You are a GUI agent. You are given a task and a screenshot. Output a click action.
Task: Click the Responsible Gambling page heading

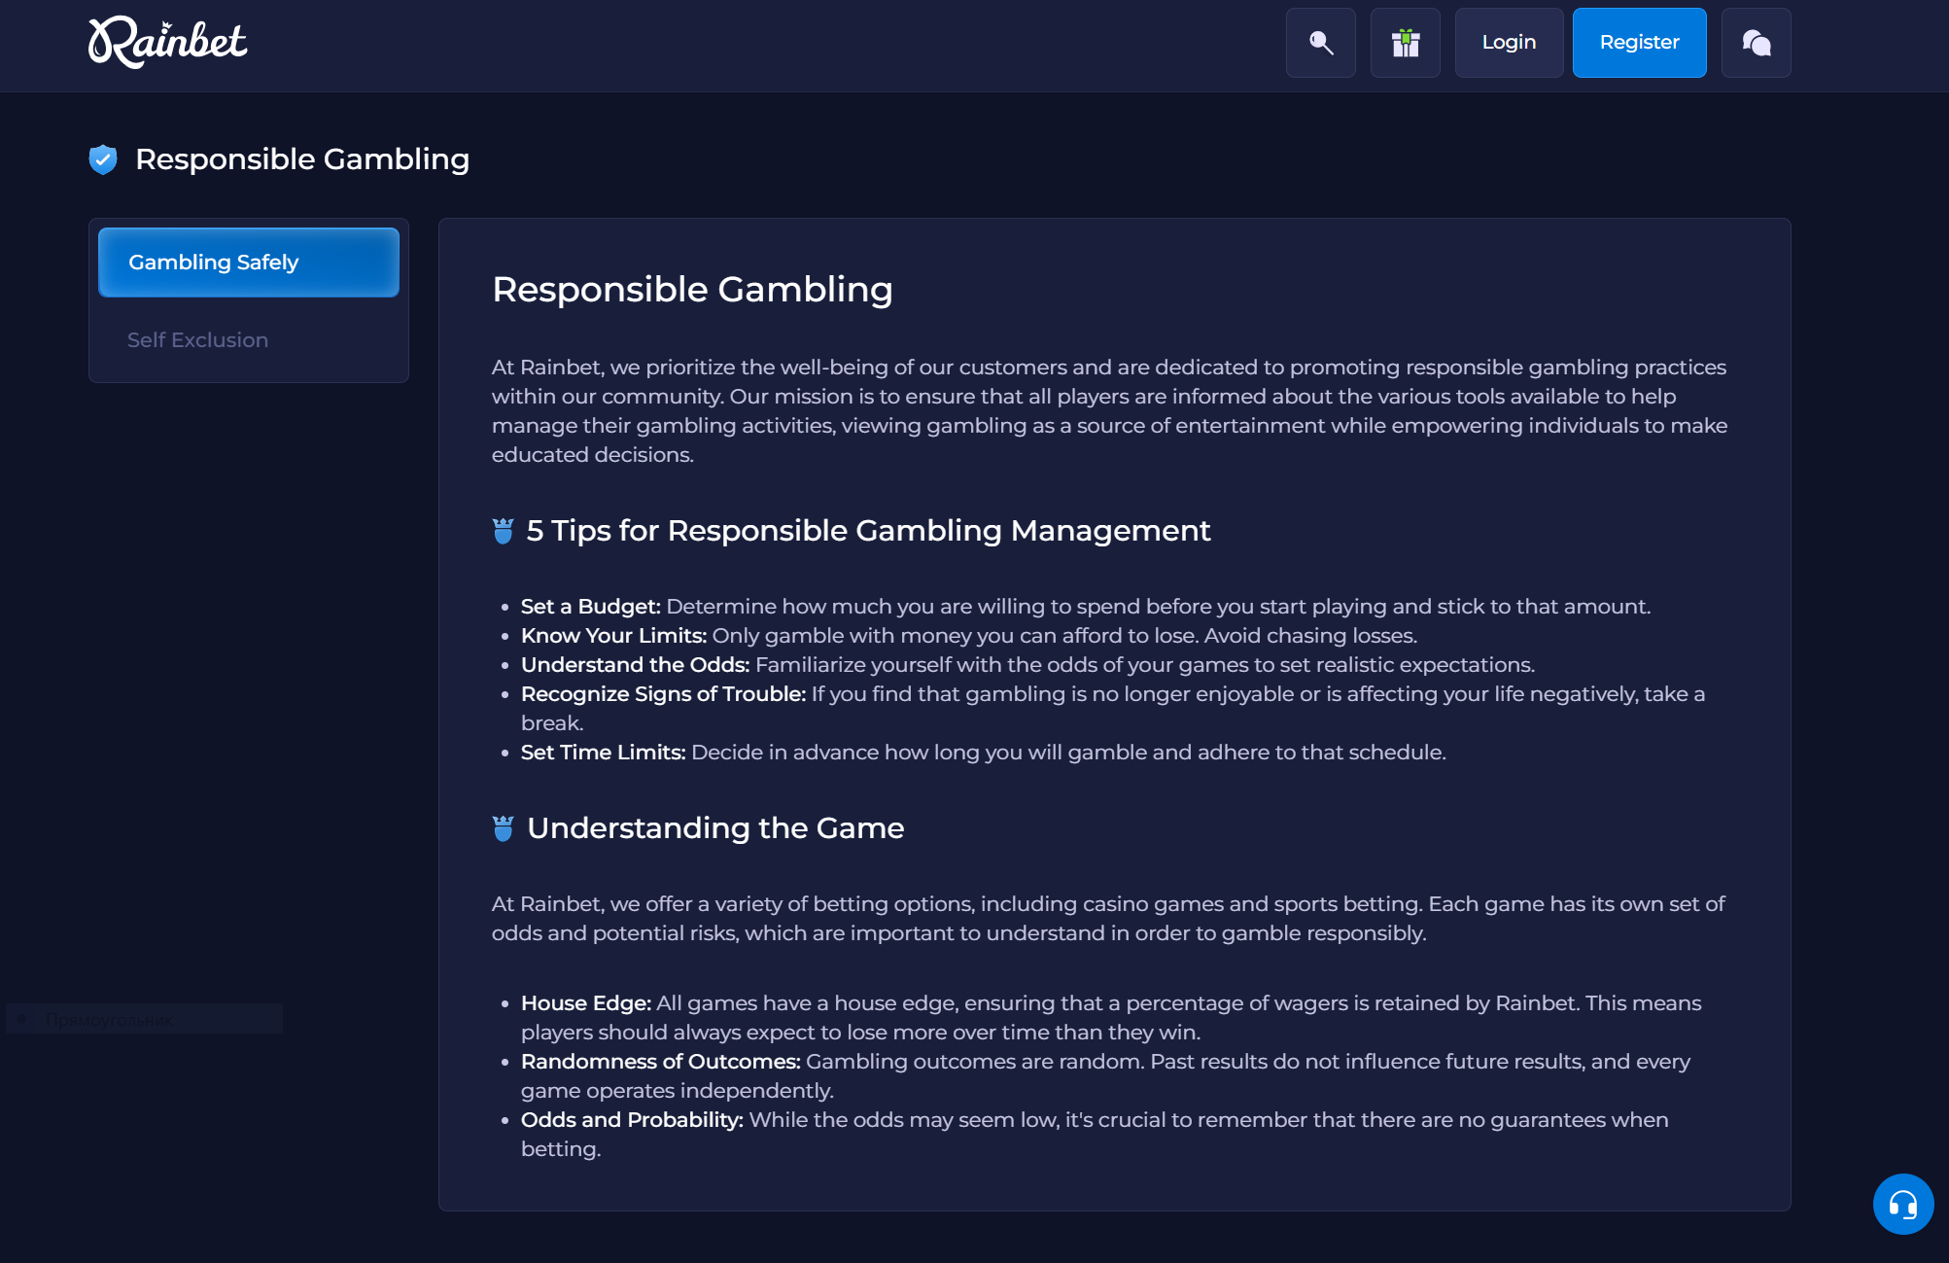coord(692,289)
